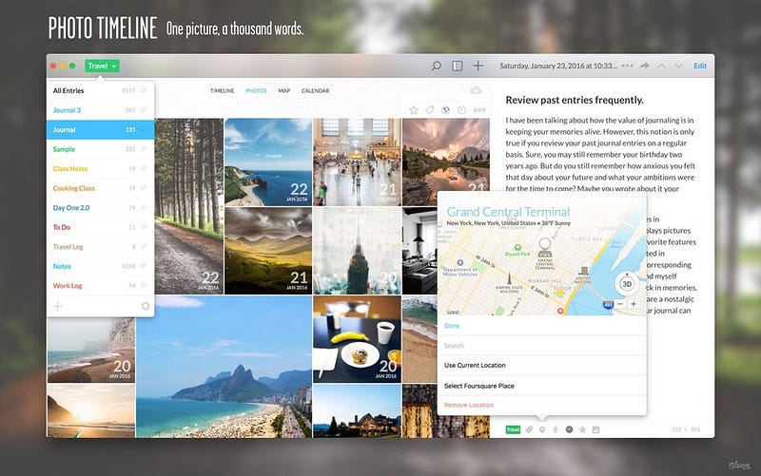
Task: Click the dark round icon in entry footer
Action: (569, 429)
